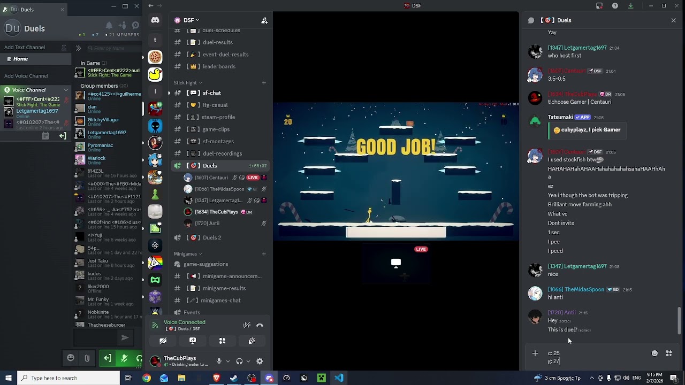Collapse the Stick Fight category
685x385 pixels.
(x=187, y=83)
